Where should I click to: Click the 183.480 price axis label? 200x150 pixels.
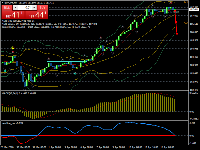coord(194,73)
